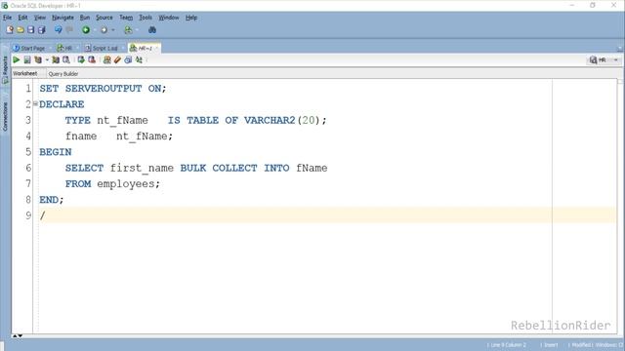Click splitter arrows at worksheet bottom left

tap(17, 335)
